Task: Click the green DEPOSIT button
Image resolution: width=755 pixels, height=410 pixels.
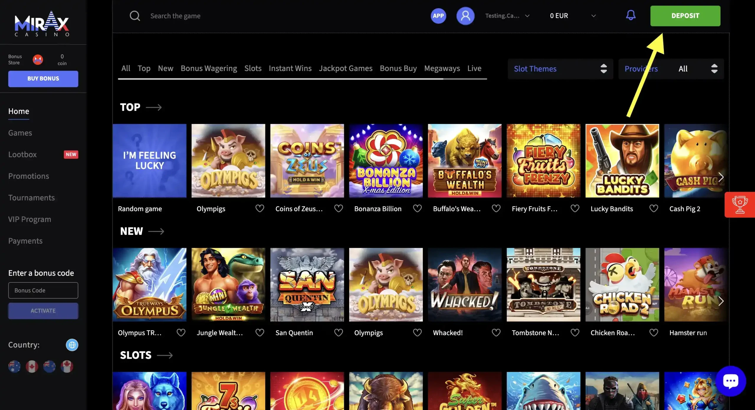Action: (x=685, y=16)
